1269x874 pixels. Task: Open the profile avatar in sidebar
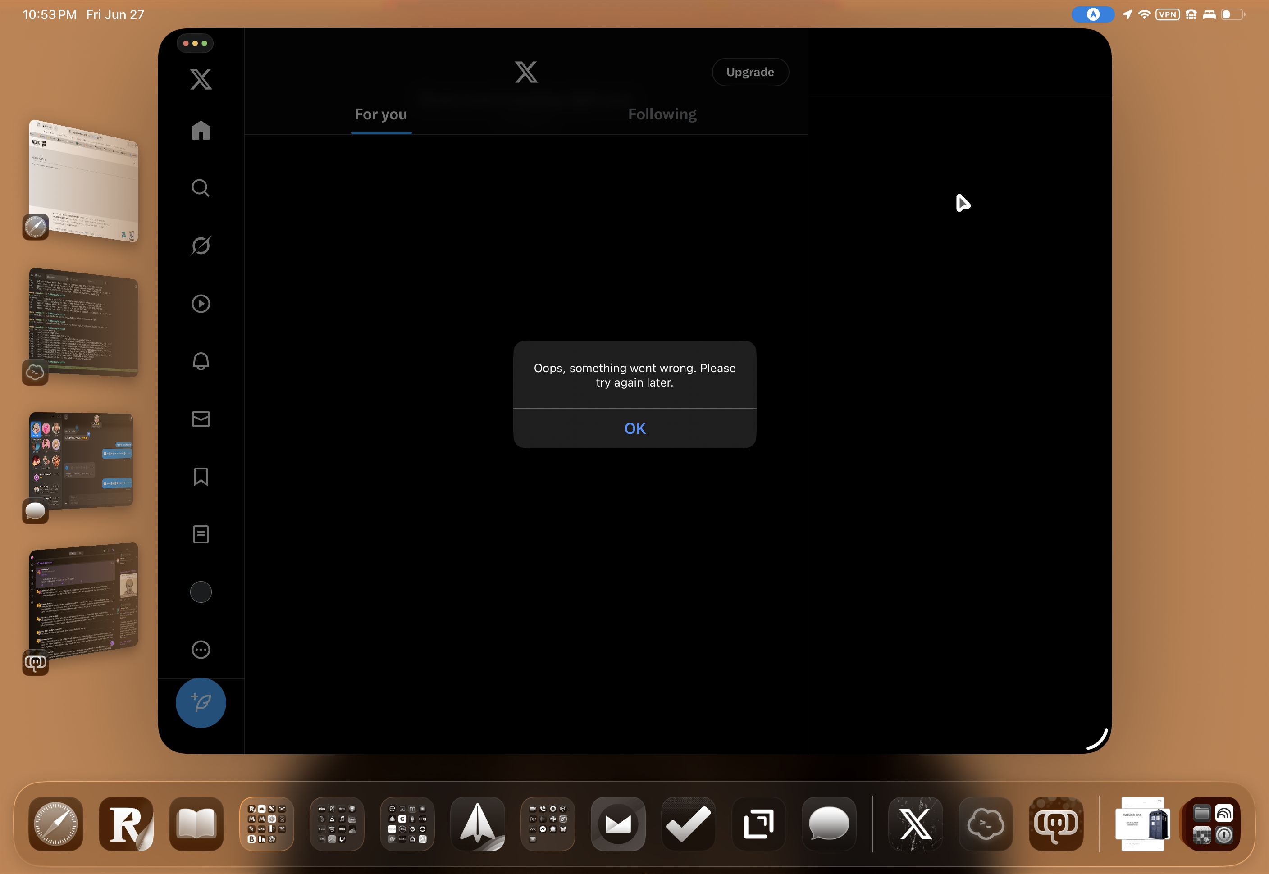201,592
